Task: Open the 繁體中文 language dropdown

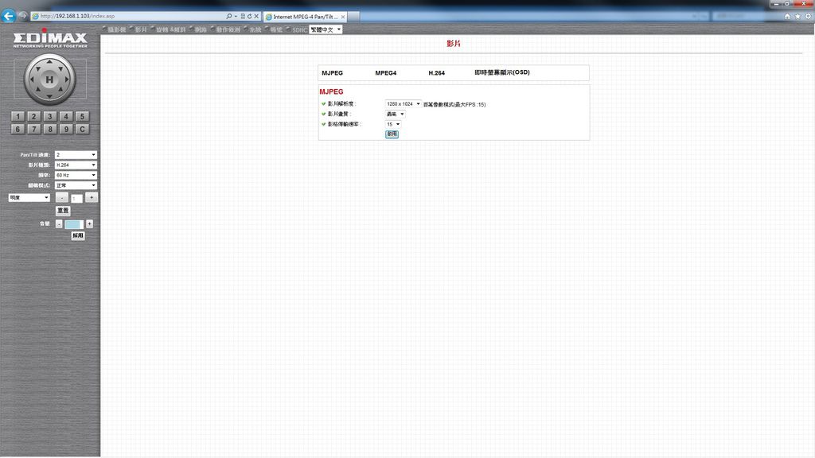Action: coord(326,29)
